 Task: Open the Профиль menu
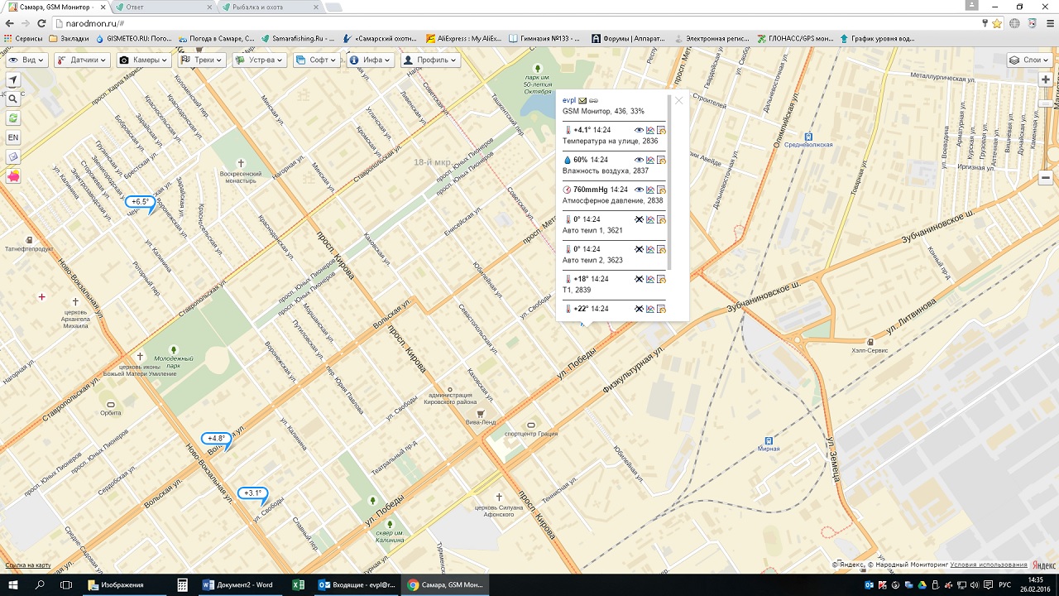pyautogui.click(x=429, y=60)
